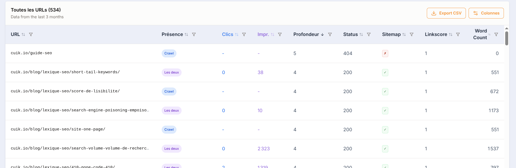Click sitemap checkmark for site-one-page row
This screenshot has width=516, height=168.
385,130
